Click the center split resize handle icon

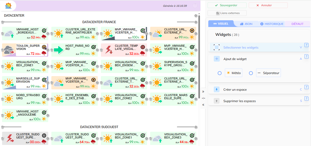203,98
